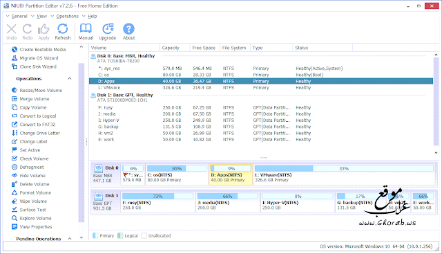Choose Change Label operation
The image size is (442, 254).
point(29,142)
